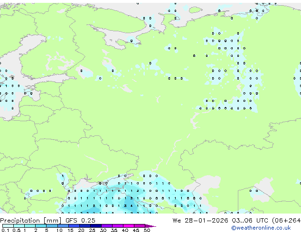Select the 5–10 mm legend color swatch
This screenshot has width=301, height=232.
[x=52, y=226]
